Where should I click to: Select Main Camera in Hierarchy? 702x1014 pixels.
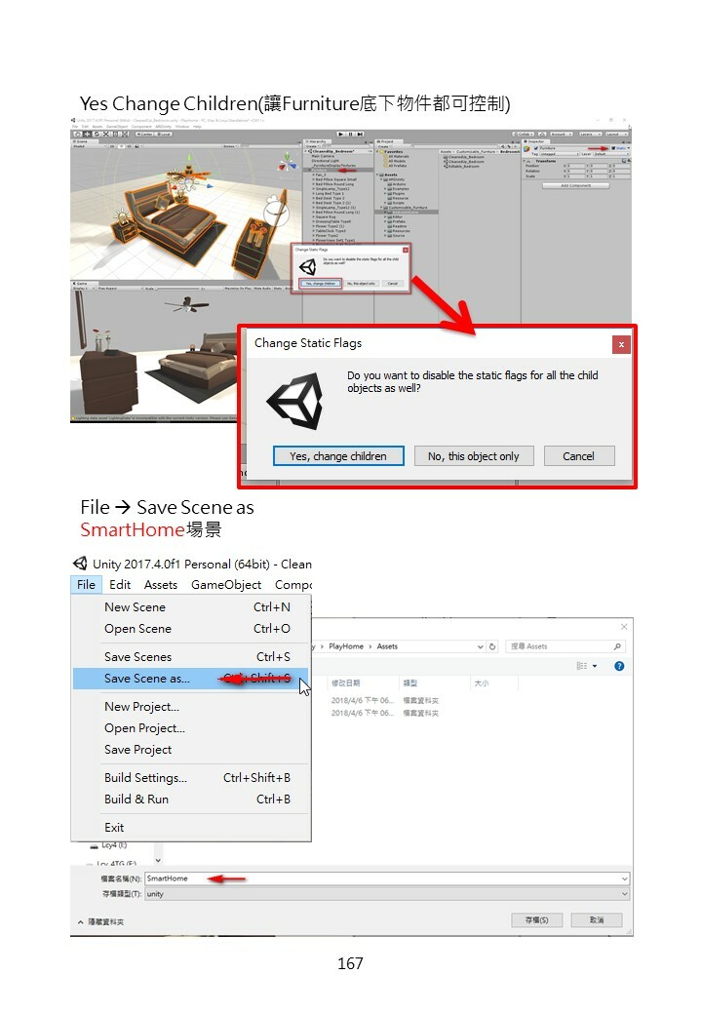point(323,157)
